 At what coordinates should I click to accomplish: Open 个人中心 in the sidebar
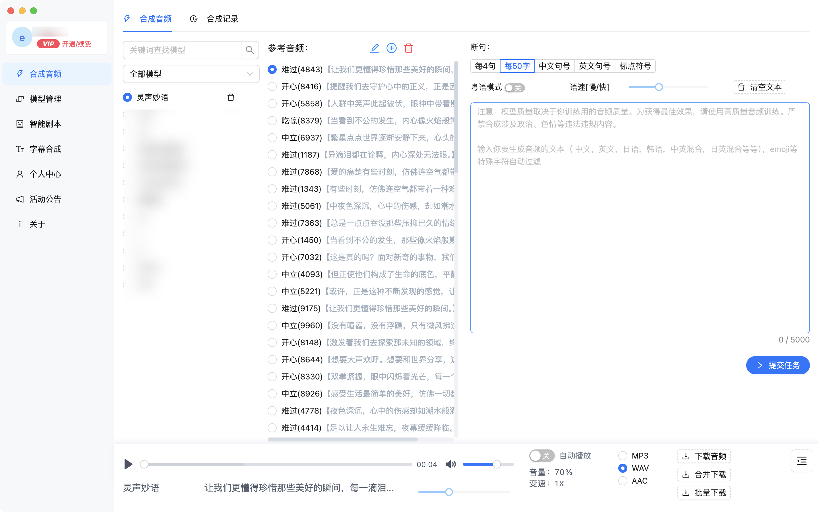click(57, 174)
